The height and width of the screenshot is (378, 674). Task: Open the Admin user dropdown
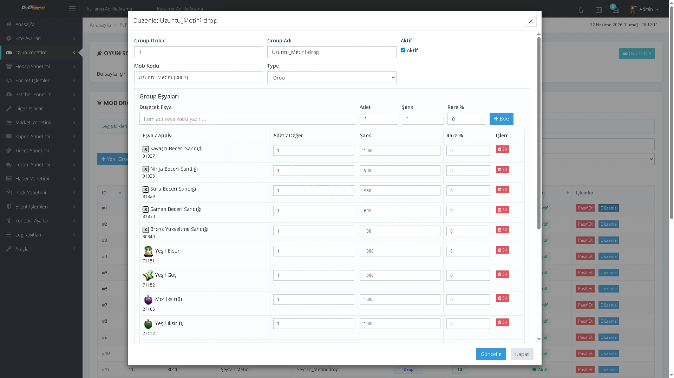click(x=645, y=9)
